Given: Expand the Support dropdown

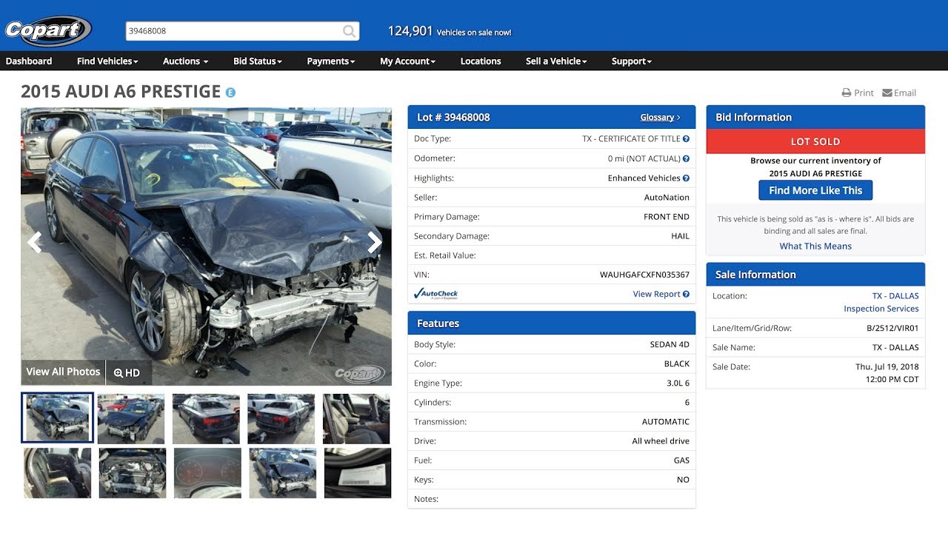Looking at the screenshot, I should (x=631, y=61).
